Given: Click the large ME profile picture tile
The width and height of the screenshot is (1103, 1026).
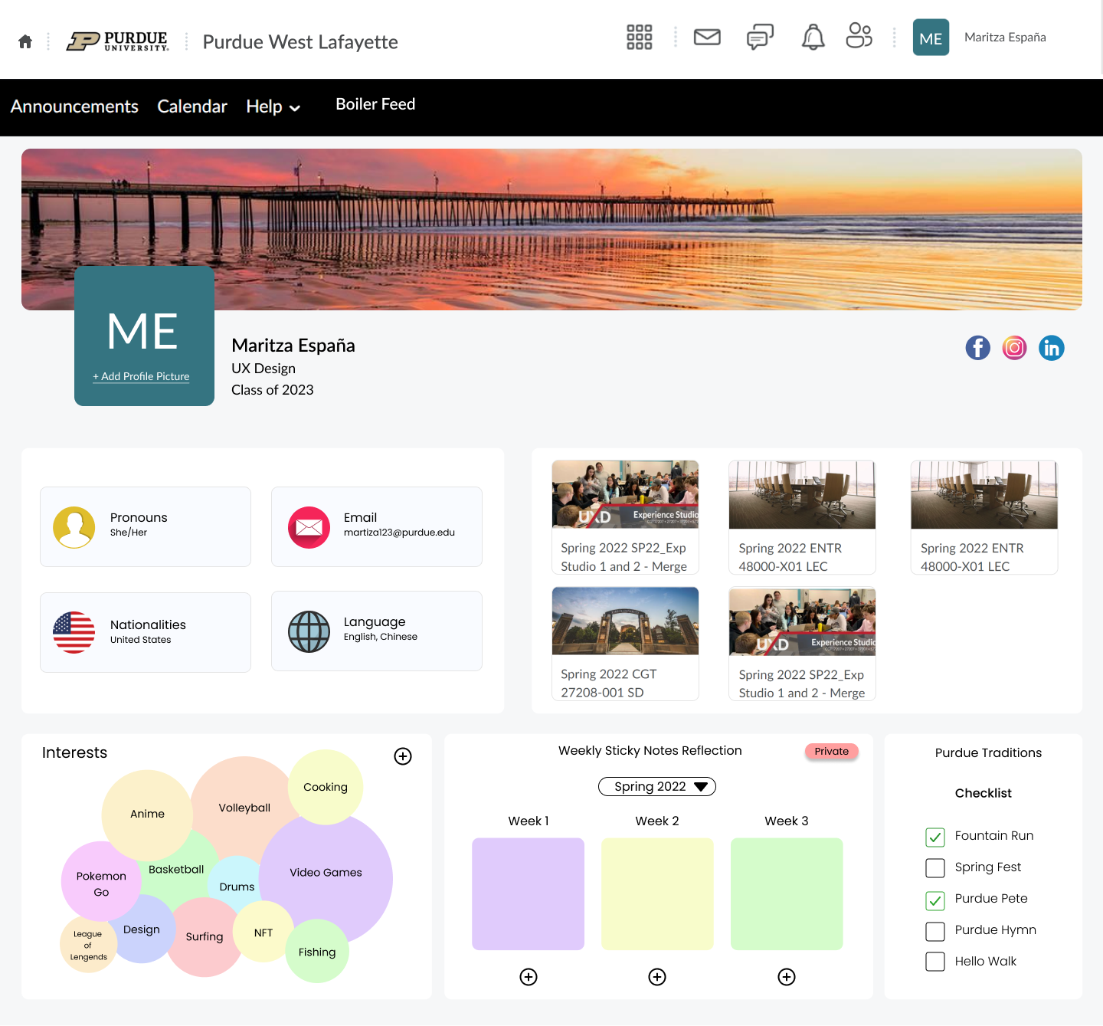Looking at the screenshot, I should coord(144,336).
